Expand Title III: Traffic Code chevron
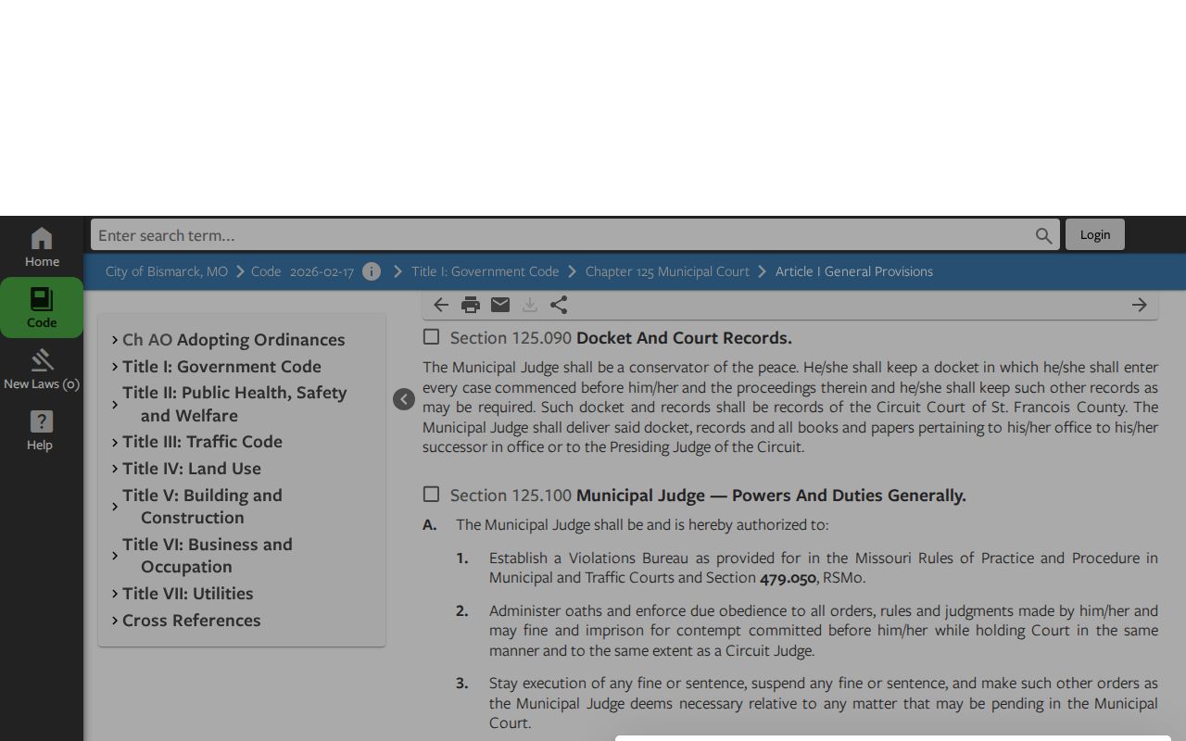Image resolution: width=1186 pixels, height=741 pixels. pyautogui.click(x=115, y=442)
